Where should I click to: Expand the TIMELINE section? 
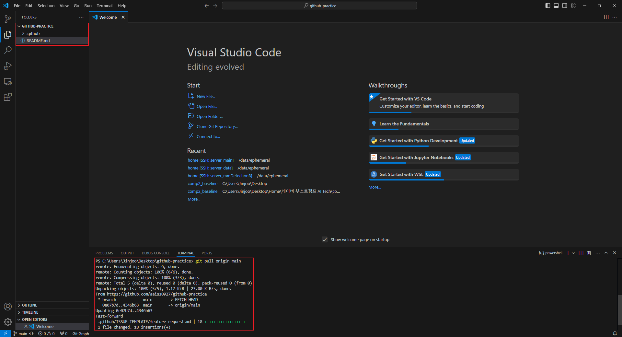[52, 312]
